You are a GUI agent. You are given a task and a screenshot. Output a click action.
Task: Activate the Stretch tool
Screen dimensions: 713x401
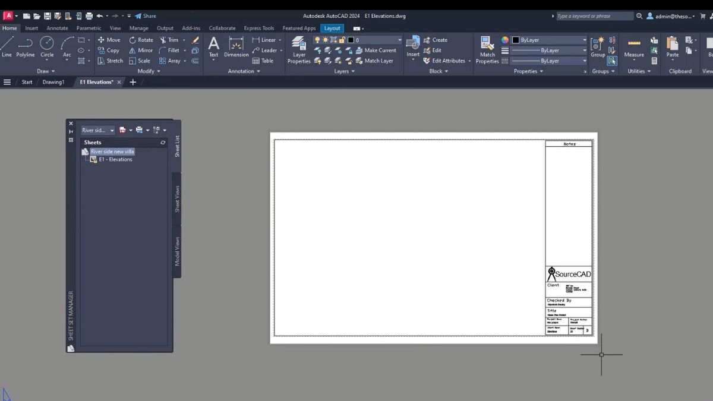click(110, 61)
